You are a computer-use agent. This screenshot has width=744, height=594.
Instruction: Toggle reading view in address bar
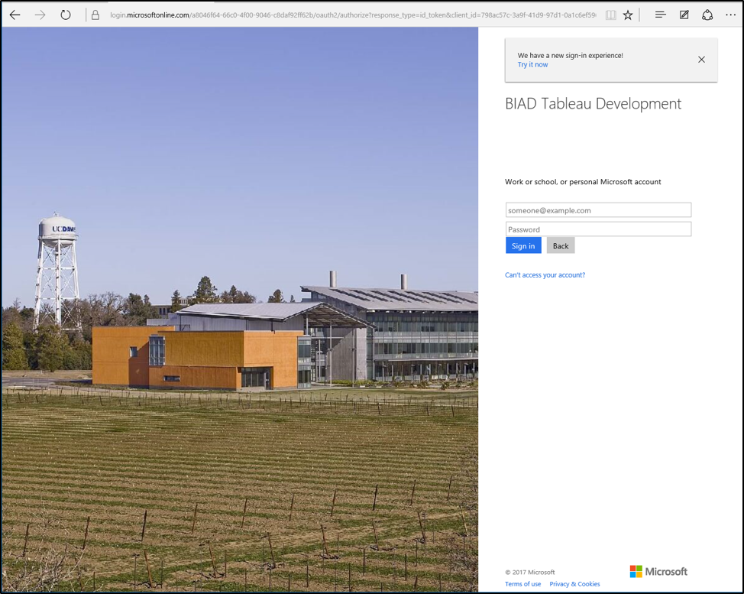pos(610,15)
